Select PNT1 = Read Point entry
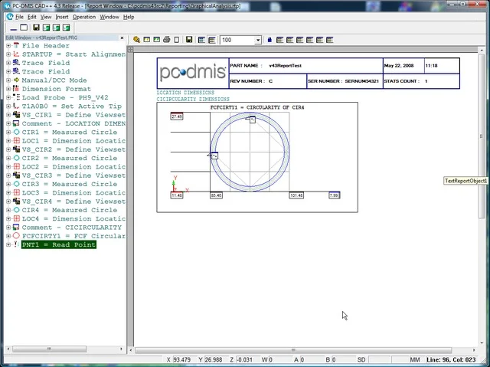 coord(58,245)
